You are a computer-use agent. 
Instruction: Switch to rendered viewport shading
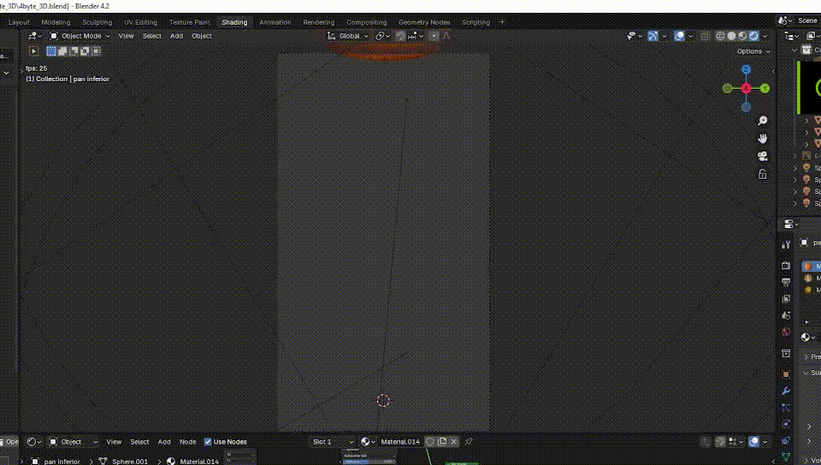point(753,36)
